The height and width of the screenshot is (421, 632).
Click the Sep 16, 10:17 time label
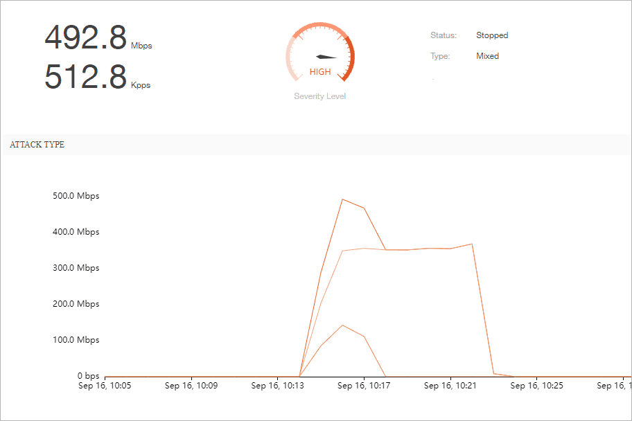pyautogui.click(x=364, y=386)
